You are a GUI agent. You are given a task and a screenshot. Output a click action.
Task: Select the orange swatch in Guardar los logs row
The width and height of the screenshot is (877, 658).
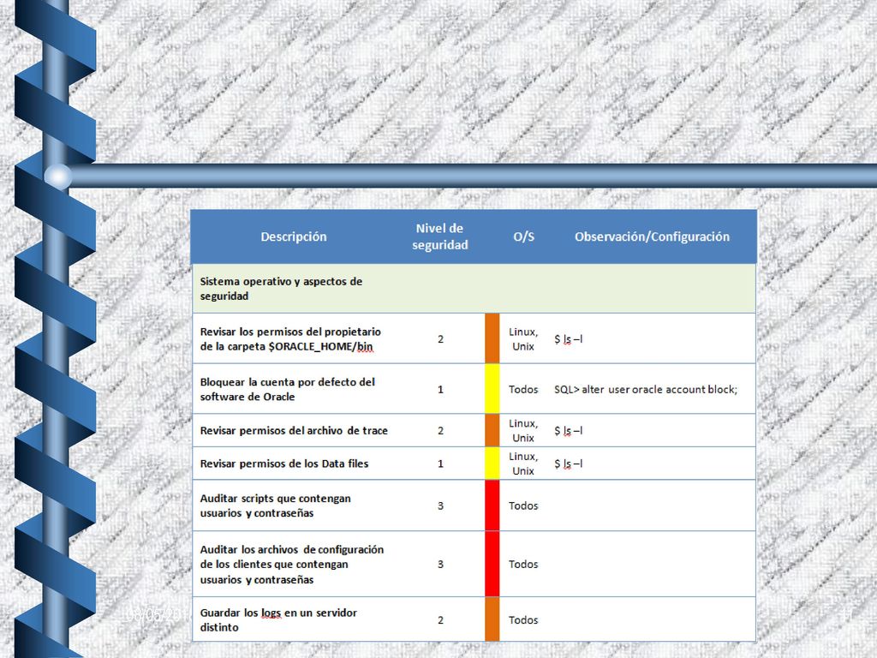492,619
